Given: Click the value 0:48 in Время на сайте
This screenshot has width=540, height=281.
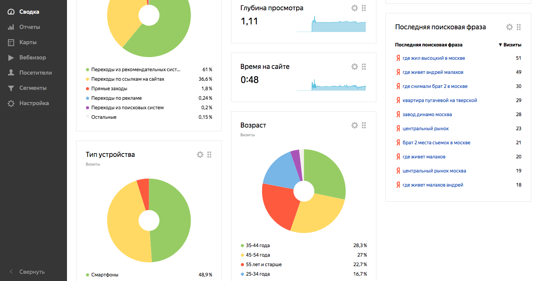Looking at the screenshot, I should tap(250, 80).
